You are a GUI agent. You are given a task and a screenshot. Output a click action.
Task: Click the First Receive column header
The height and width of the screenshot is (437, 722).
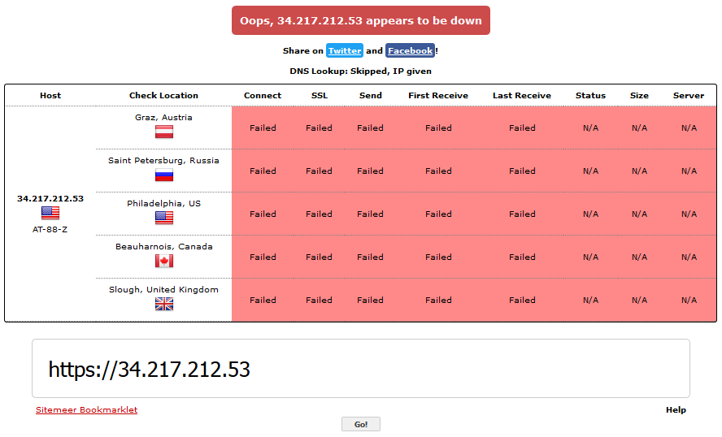[x=438, y=95]
